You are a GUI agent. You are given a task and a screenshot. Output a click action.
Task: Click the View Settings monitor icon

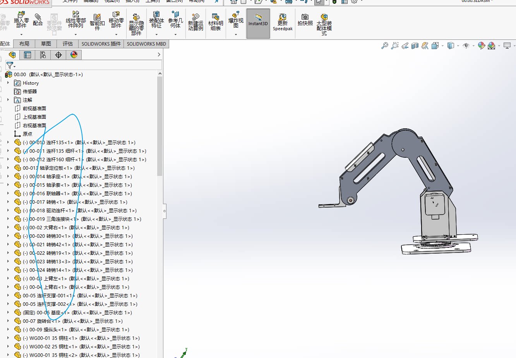click(x=507, y=46)
